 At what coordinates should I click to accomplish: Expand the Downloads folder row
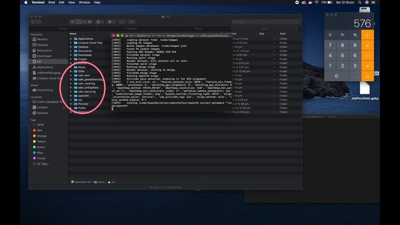click(71, 55)
